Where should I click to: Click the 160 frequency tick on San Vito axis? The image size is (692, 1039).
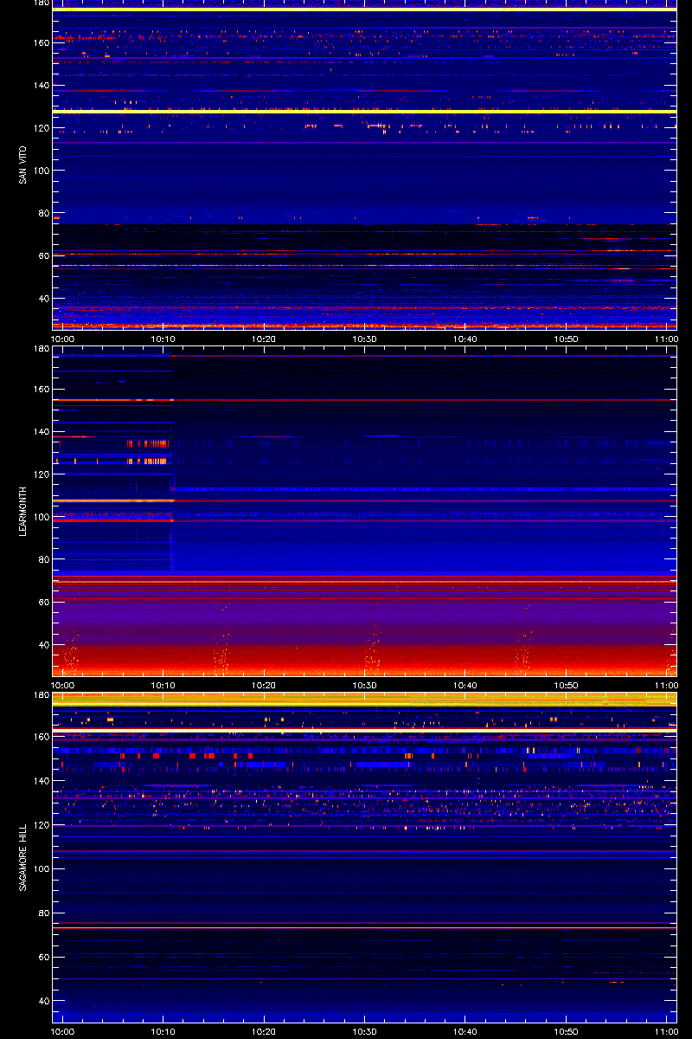(41, 42)
